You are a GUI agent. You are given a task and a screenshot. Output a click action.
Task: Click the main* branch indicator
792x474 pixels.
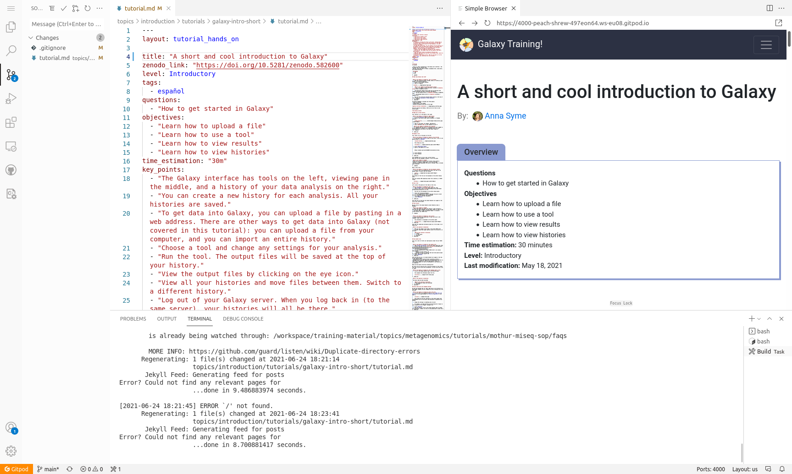[x=48, y=469]
